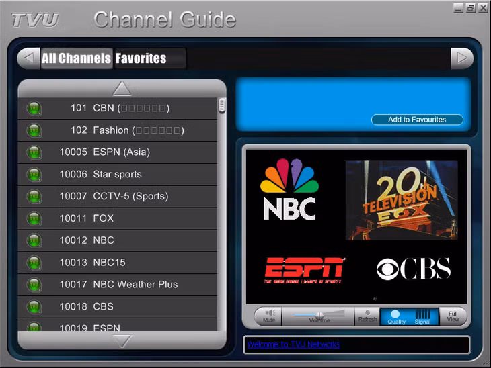
Task: Go to previous tab with left arrow
Action: (28, 58)
